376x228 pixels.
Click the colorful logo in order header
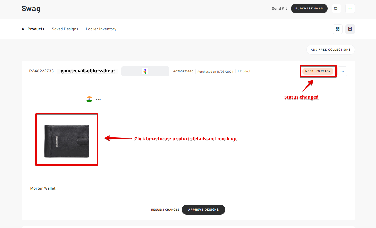coord(145,71)
